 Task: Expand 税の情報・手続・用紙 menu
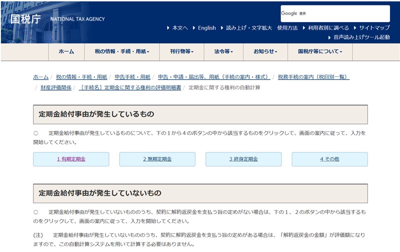(x=122, y=52)
